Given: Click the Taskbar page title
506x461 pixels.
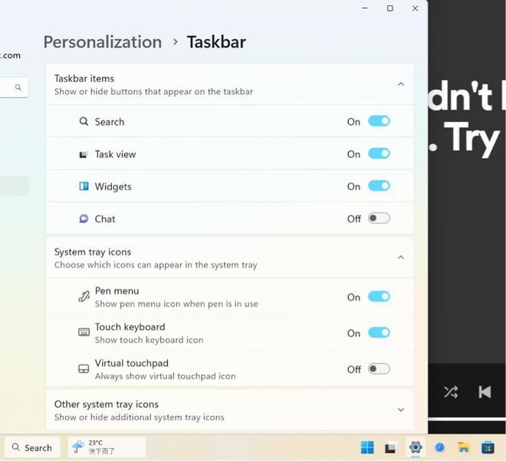Looking at the screenshot, I should (216, 42).
